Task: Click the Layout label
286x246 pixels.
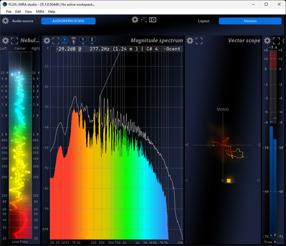Action: pos(204,21)
